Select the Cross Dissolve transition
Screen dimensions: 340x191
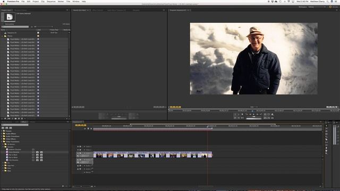tap(13, 152)
